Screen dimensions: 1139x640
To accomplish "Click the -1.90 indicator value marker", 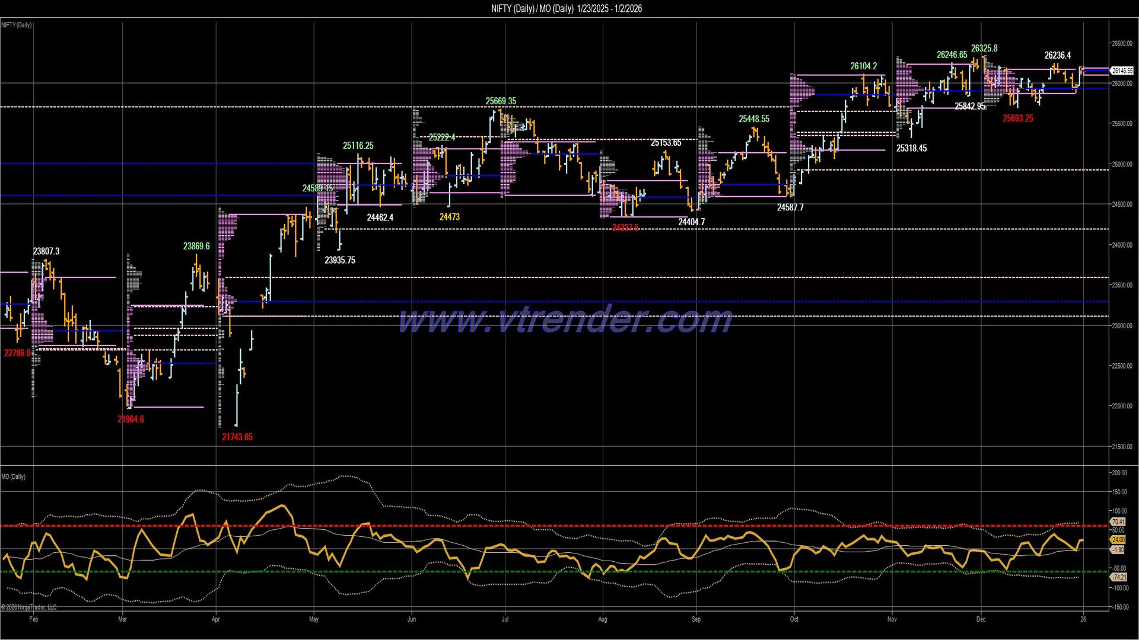I will coord(1118,550).
